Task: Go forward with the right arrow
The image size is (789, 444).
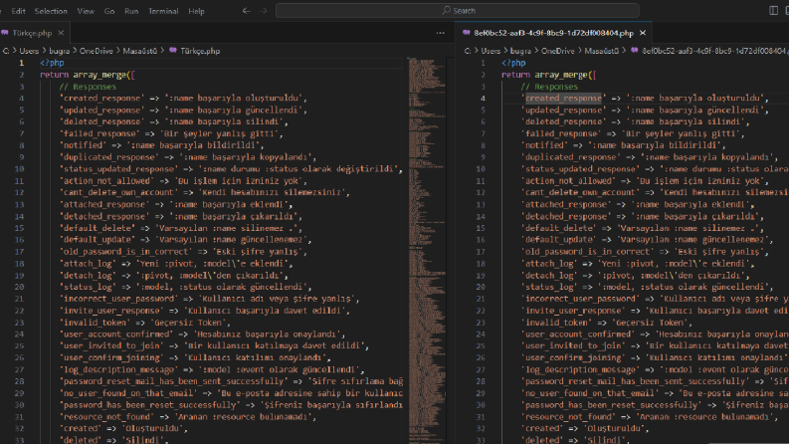Action: 264,11
